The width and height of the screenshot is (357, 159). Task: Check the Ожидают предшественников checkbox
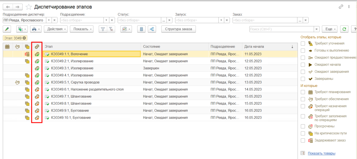pos(303,58)
